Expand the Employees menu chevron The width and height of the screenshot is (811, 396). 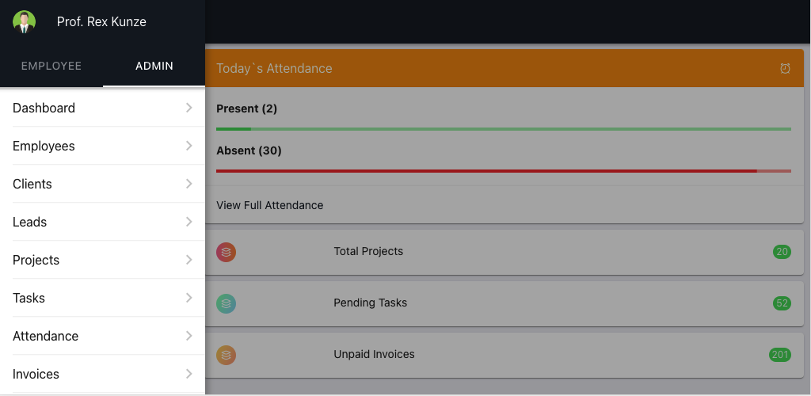[188, 146]
